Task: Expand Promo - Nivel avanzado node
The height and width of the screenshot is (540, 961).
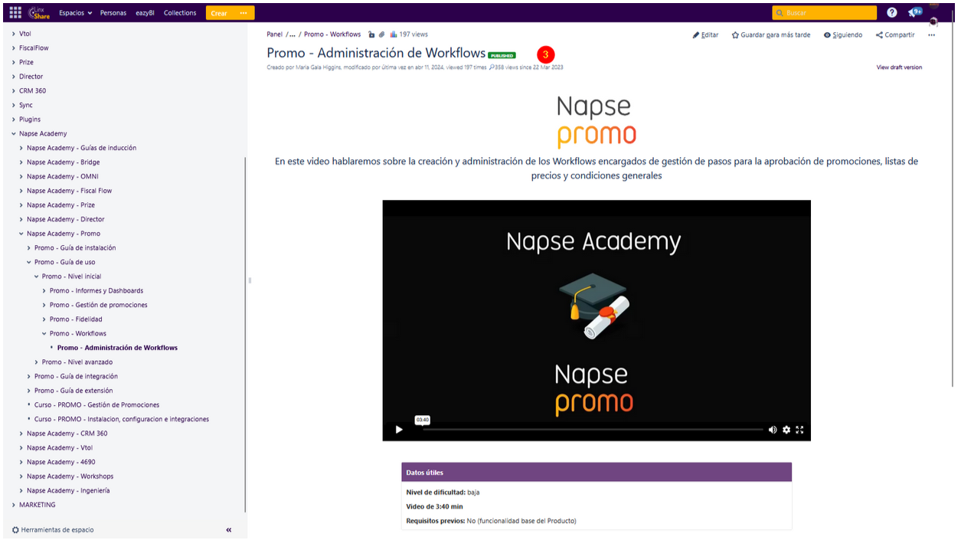Action: point(37,362)
